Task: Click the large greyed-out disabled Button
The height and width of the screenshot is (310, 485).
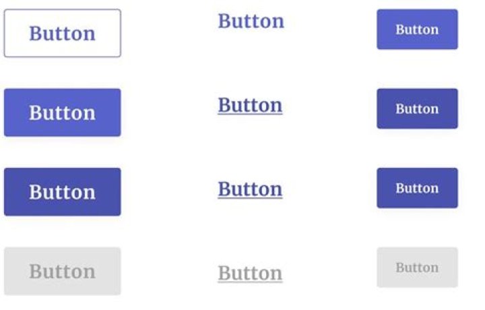Action: tap(62, 271)
